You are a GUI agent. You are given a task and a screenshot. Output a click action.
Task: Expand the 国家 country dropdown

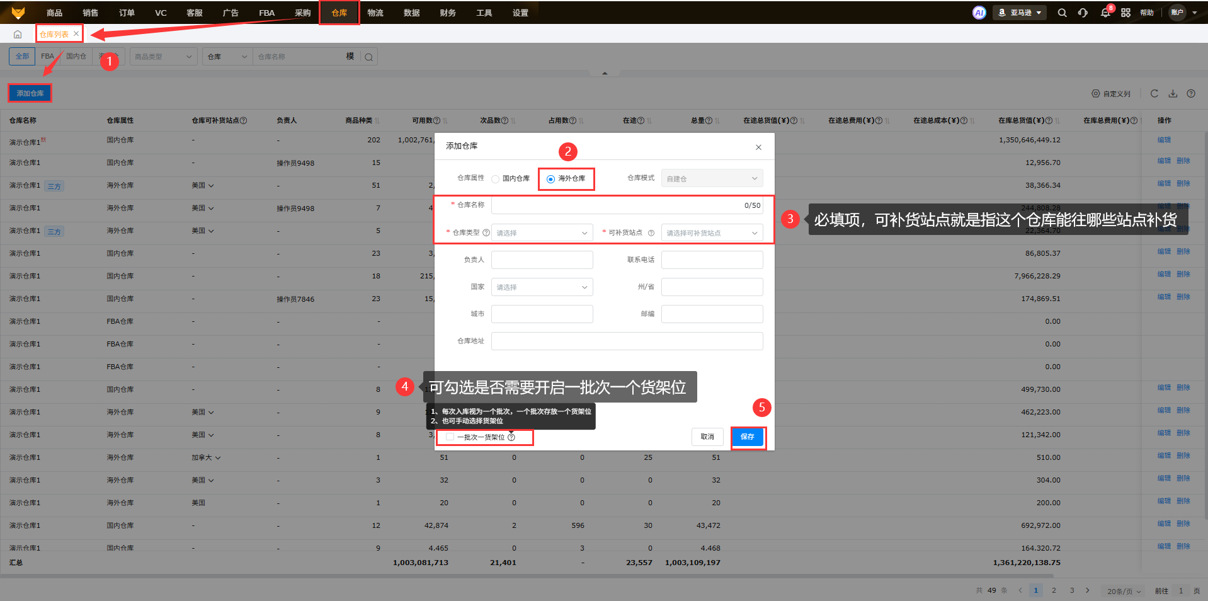point(542,287)
